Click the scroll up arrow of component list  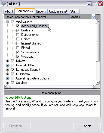[98, 22]
